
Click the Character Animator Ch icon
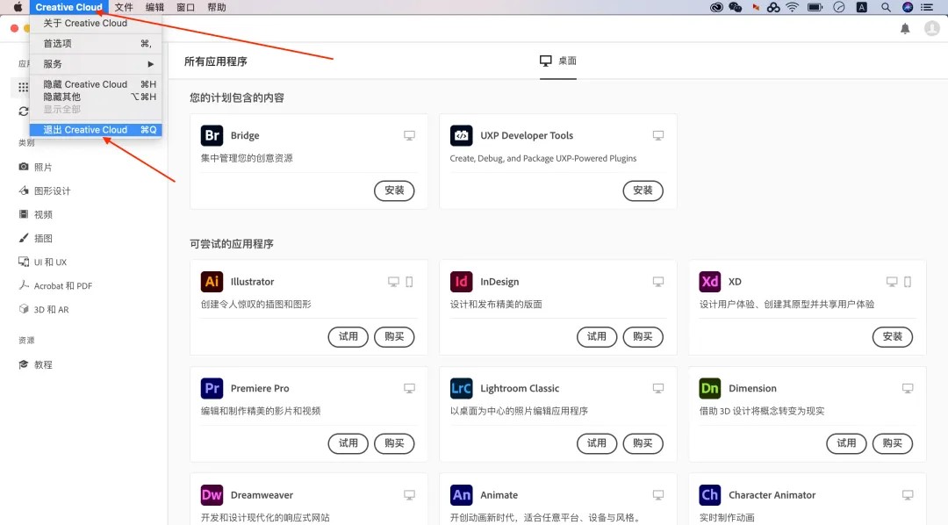(x=710, y=495)
